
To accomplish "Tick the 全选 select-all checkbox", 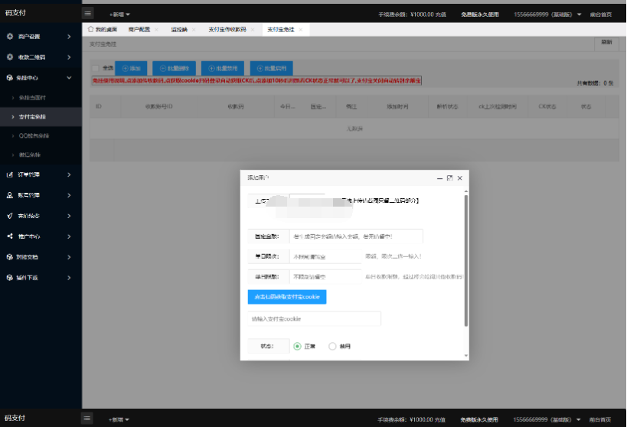I will (95, 68).
